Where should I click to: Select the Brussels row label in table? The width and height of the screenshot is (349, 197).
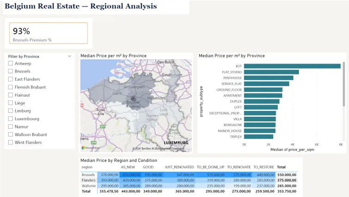coord(88,175)
